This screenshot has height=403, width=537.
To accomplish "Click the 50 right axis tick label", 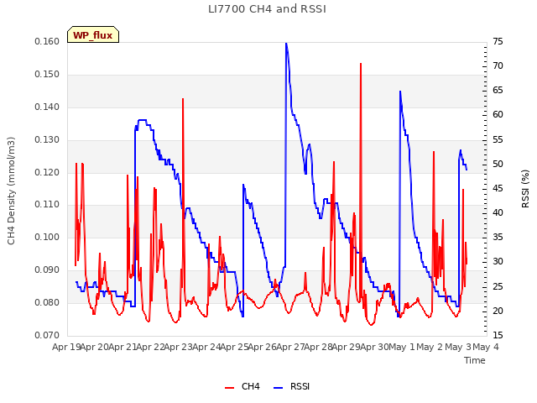I will pos(498,164).
